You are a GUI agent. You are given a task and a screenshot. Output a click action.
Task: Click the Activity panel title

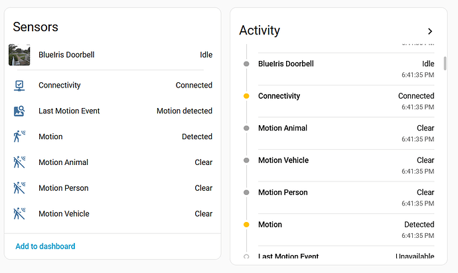point(260,30)
